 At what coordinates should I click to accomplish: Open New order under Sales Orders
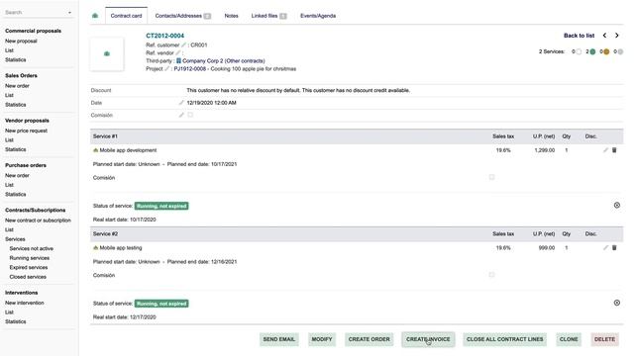17,86
